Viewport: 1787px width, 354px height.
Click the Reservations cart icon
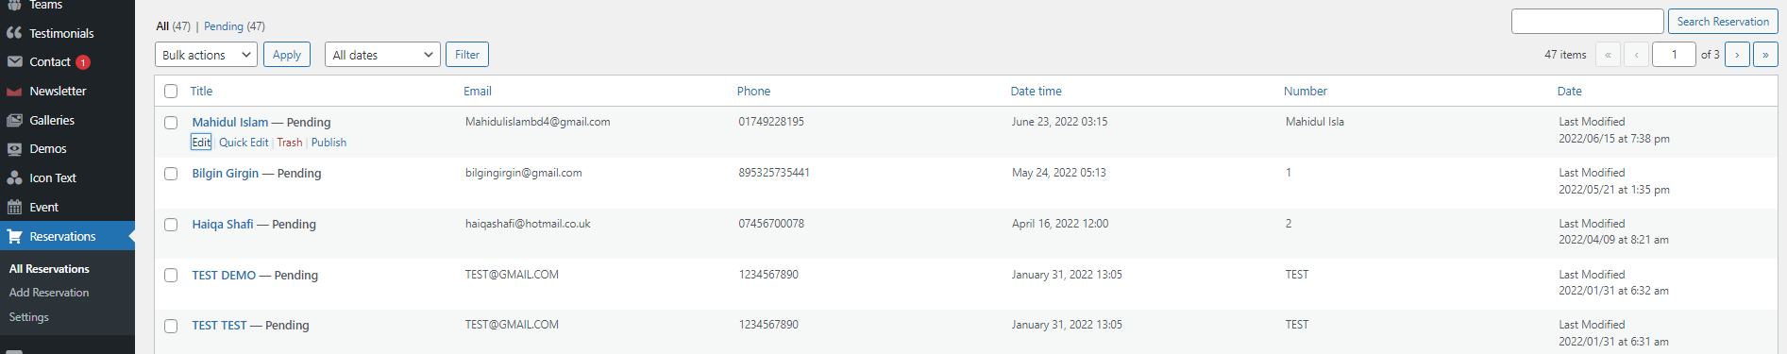click(14, 237)
